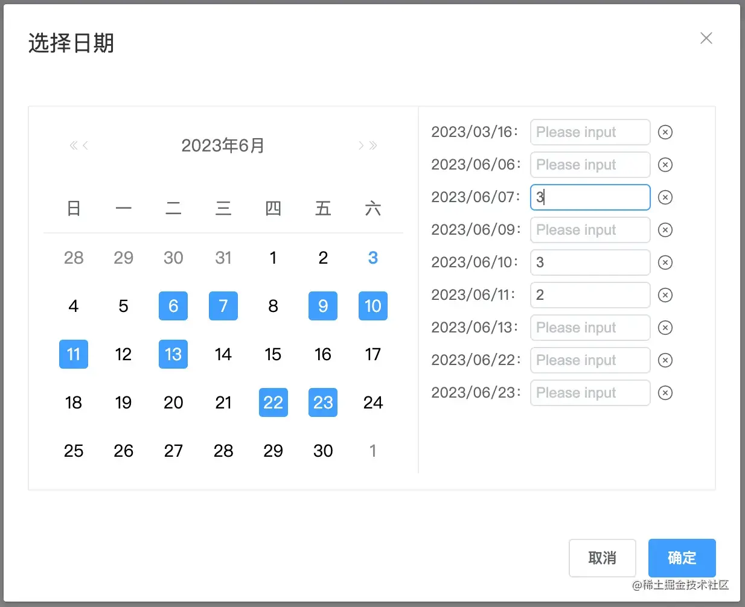Click the 2023/03/16: date label

coord(475,132)
